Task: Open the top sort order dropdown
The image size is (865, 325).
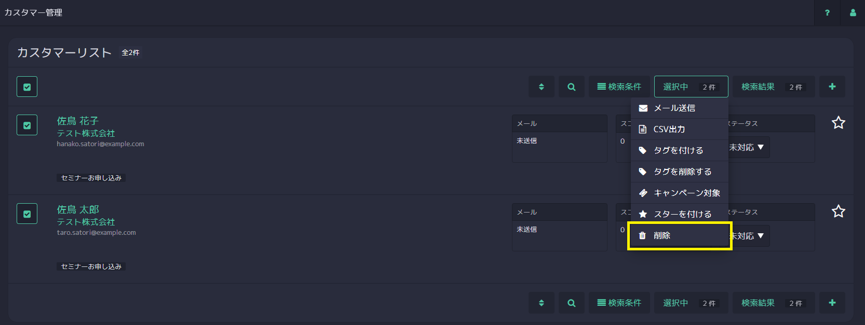Action: pyautogui.click(x=542, y=87)
